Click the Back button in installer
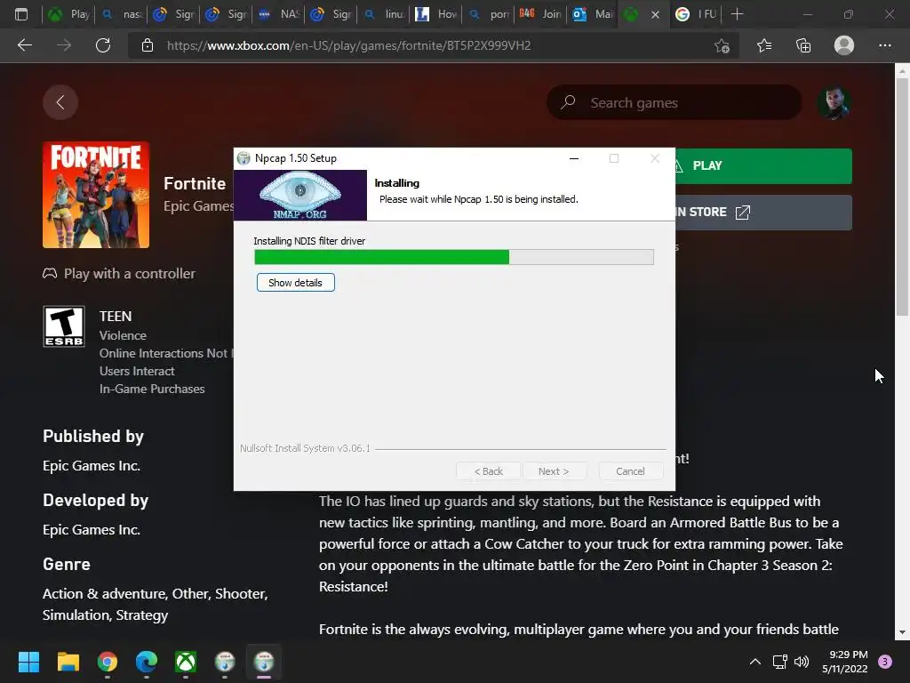Image resolution: width=910 pixels, height=683 pixels. [488, 471]
